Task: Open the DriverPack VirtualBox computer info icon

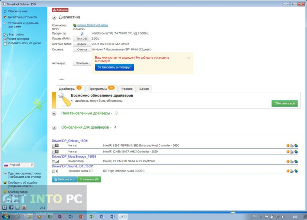Action: [75, 25]
